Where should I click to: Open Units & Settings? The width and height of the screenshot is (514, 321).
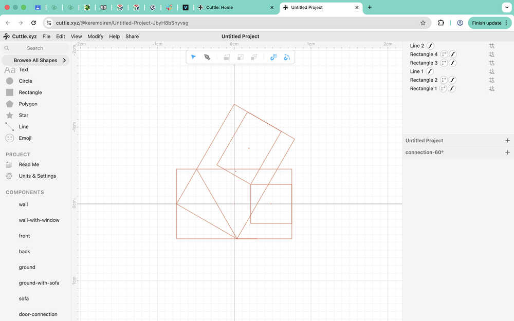pyautogui.click(x=38, y=176)
